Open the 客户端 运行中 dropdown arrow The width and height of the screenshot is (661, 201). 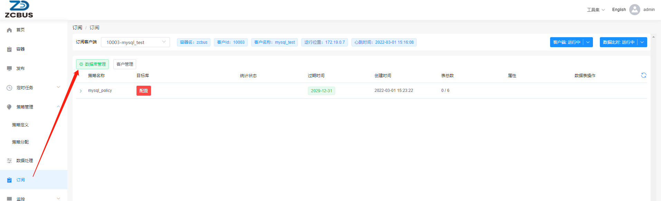588,42
